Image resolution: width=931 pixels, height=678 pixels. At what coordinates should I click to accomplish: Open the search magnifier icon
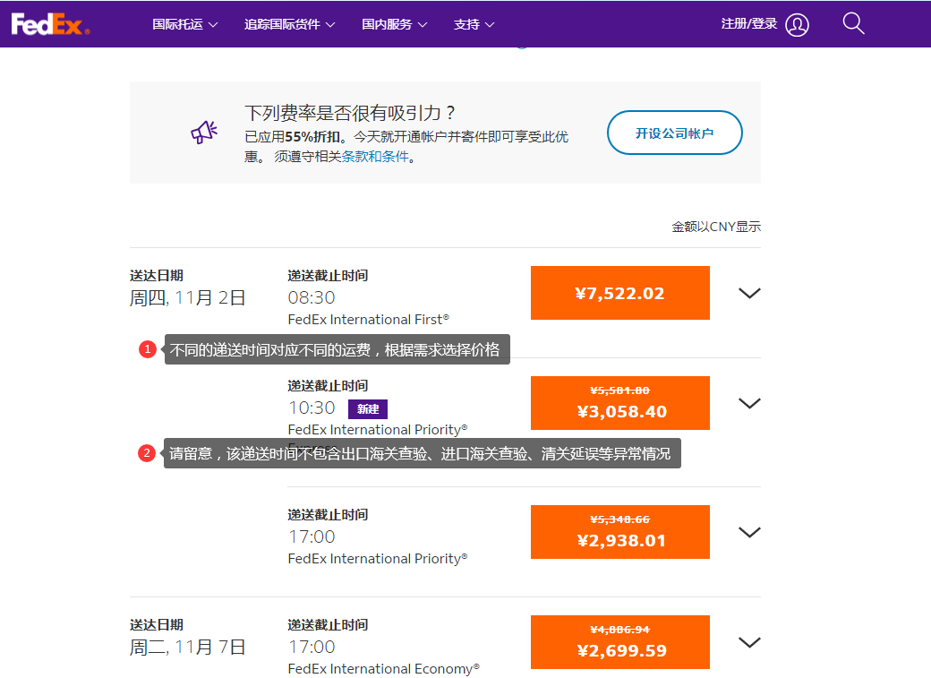(853, 24)
